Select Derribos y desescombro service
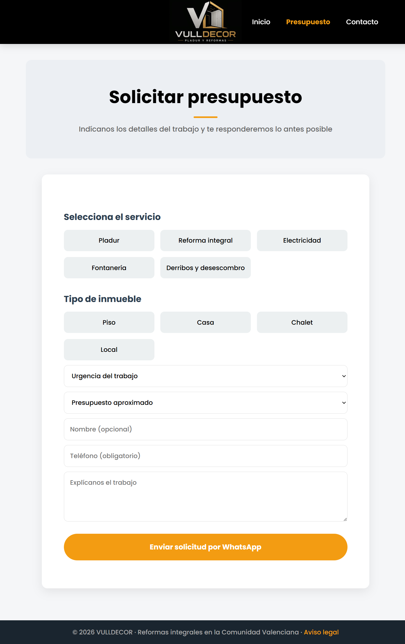Screen dimensions: 405x644 205,268
